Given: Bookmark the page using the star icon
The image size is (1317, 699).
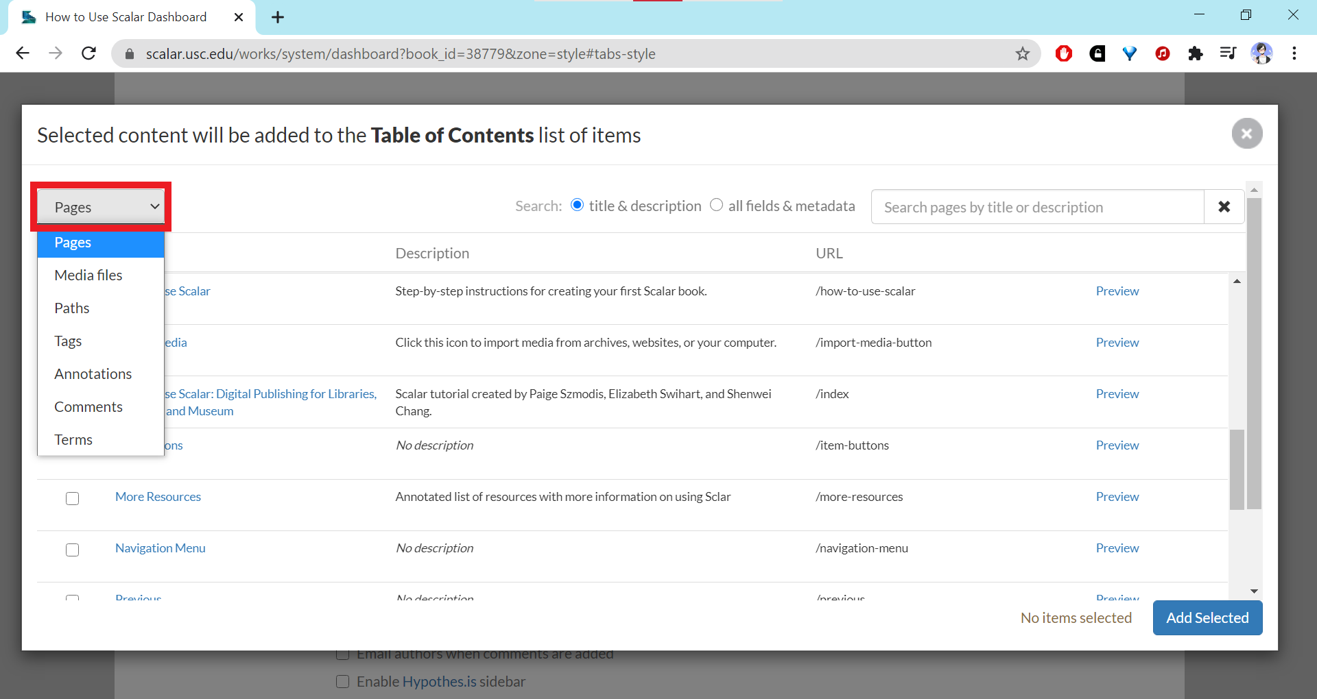Looking at the screenshot, I should [1023, 53].
